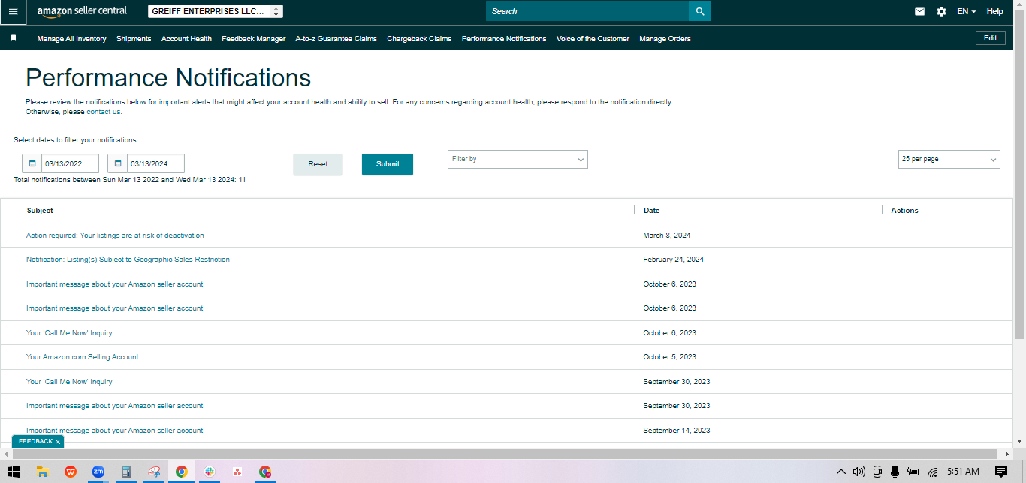
Task: Click the Edit favorites button
Action: (x=990, y=38)
